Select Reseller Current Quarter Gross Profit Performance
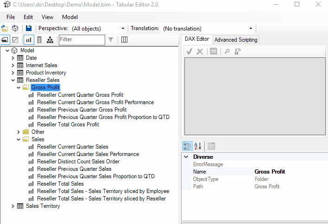Screen dimensions: 328x224 95,102
